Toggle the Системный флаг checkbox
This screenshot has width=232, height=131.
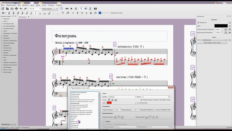[136, 103]
